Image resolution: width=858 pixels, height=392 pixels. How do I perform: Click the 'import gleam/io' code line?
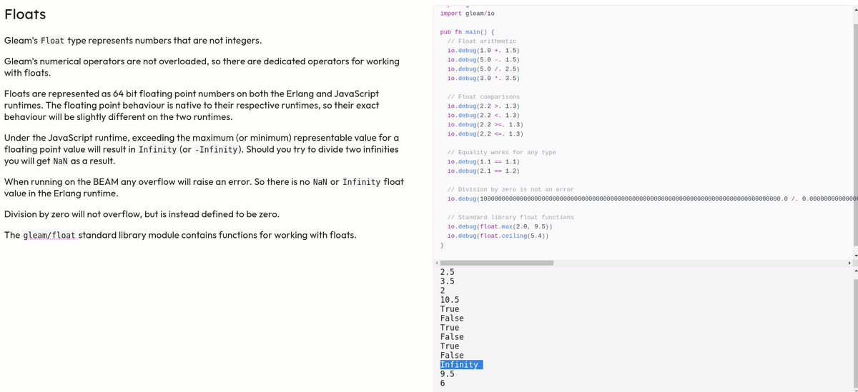pos(467,14)
